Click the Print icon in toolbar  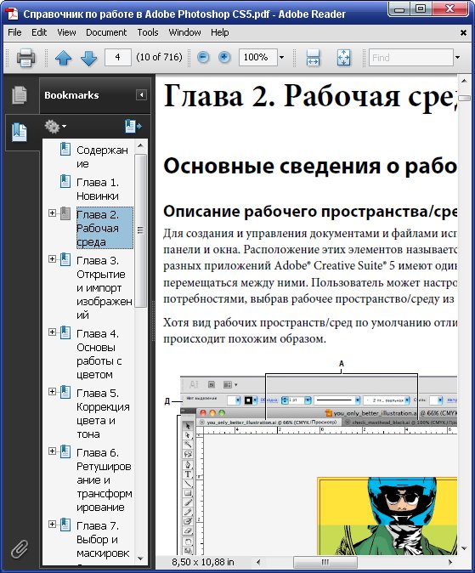[26, 57]
